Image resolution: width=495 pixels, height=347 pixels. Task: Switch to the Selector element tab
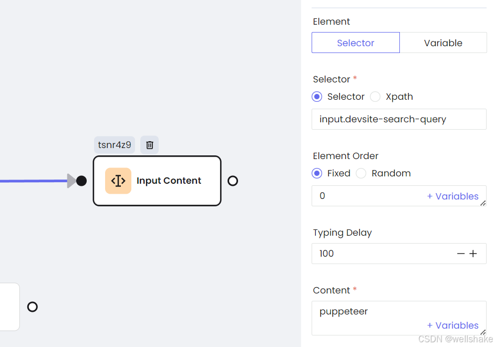click(356, 43)
